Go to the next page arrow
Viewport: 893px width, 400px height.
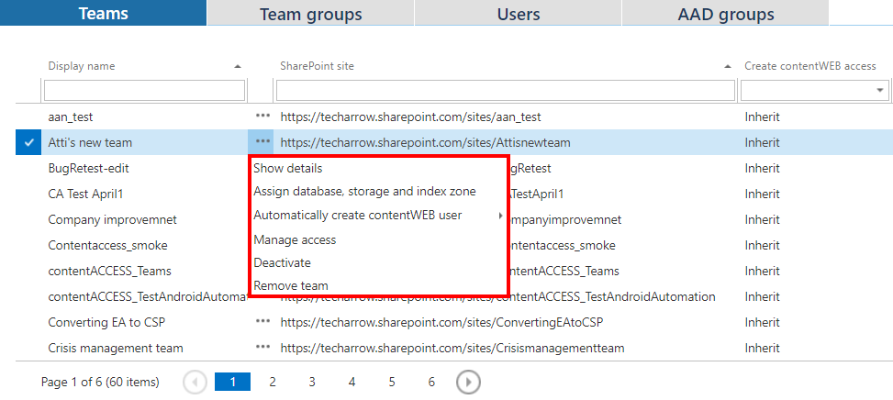468,382
